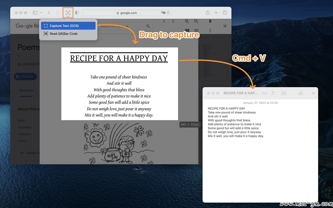Open Safari's Share menu
Screen dimensions: 333x208
pyautogui.click(x=208, y=13)
